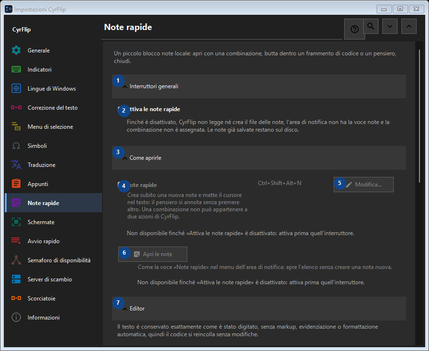Open Avvio rapido via its red icon
This screenshot has height=351, width=429.
coord(16,241)
